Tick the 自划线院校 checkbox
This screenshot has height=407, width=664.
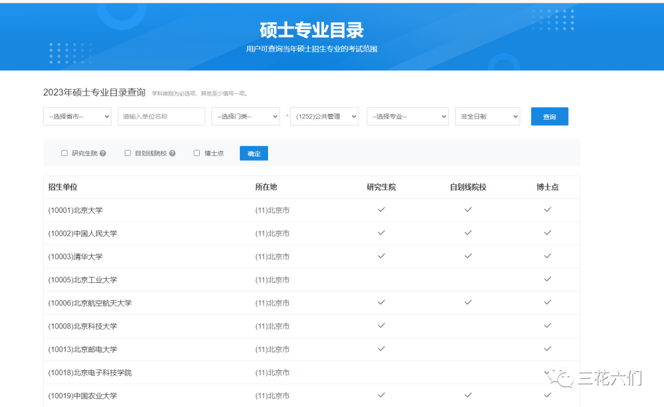click(127, 153)
